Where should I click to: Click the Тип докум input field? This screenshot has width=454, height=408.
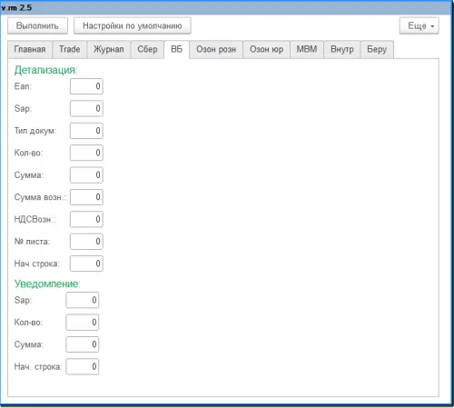point(86,131)
